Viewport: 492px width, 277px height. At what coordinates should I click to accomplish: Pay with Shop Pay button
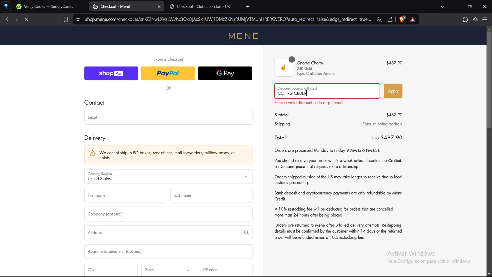(x=111, y=73)
